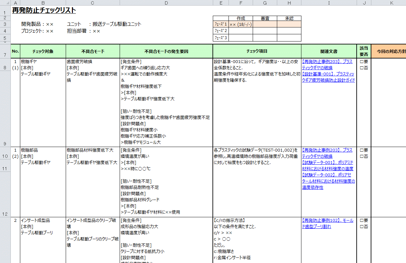Click the Select All corner button
This screenshot has width=406, height=263.
[5, 3]
